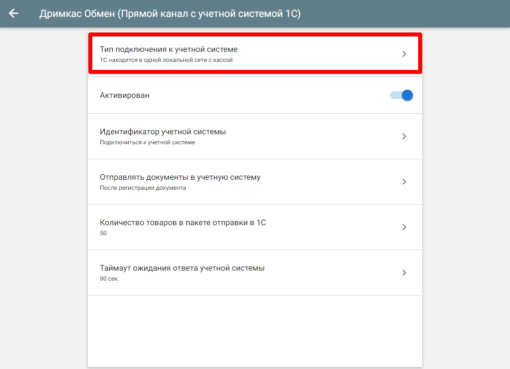Click chevron for Таймаут ожидания ответа
This screenshot has width=510, height=369.
click(404, 273)
